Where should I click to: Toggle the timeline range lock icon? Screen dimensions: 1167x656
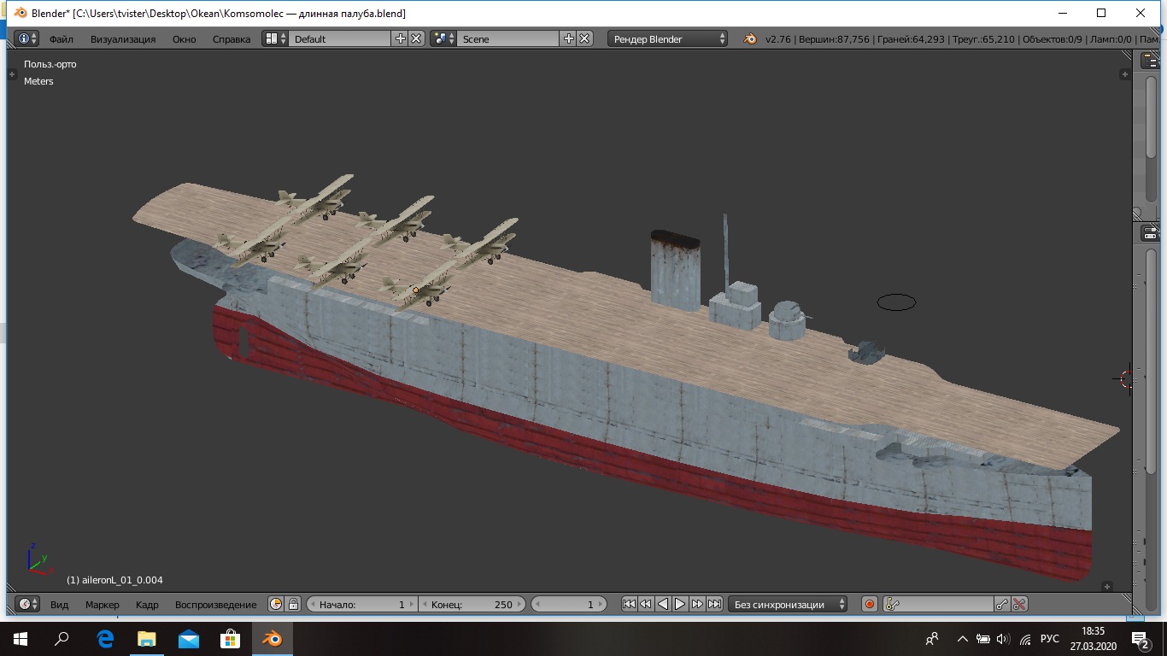click(293, 604)
